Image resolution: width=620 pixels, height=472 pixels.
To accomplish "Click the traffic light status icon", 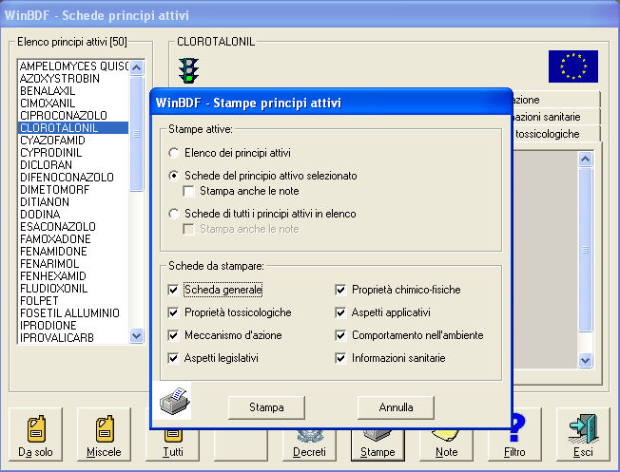I will (189, 70).
